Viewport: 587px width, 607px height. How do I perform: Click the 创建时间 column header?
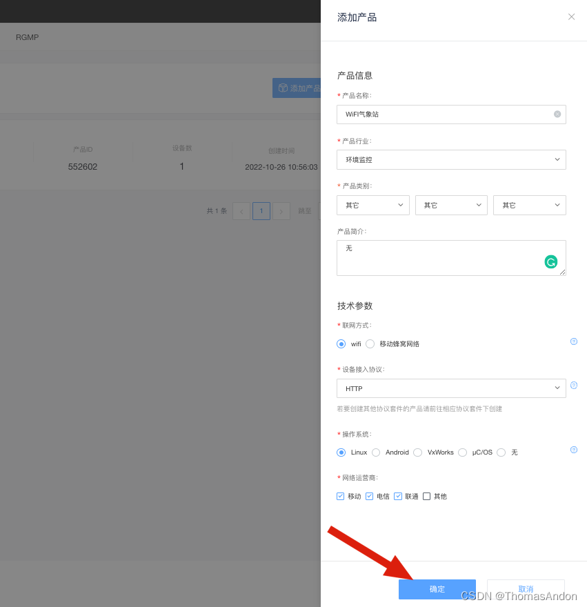click(281, 150)
